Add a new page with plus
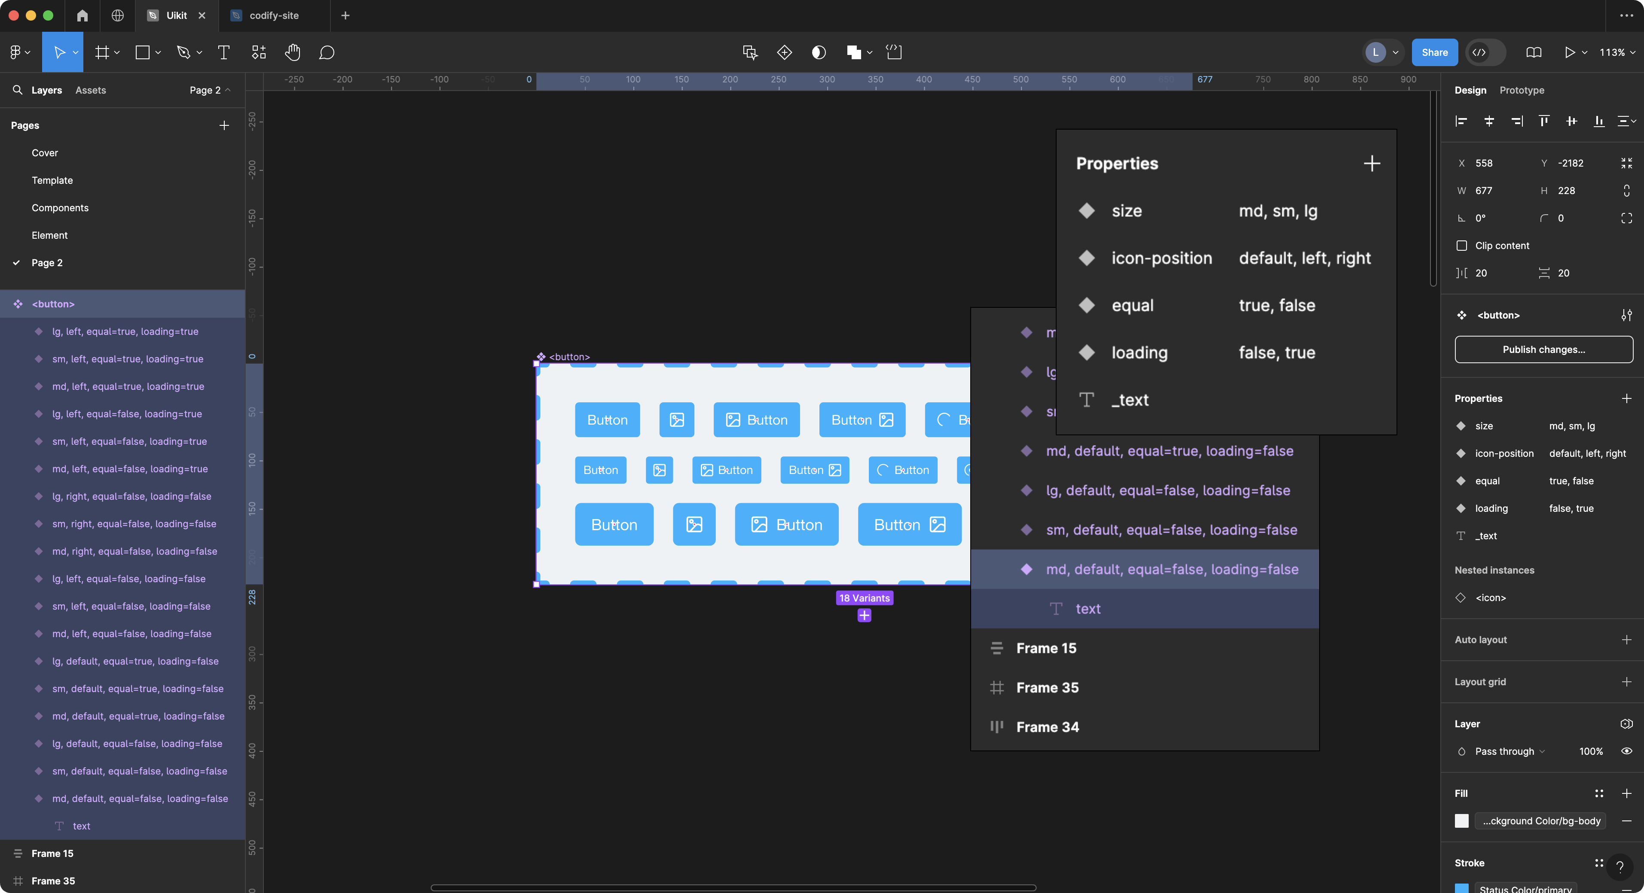The width and height of the screenshot is (1644, 893). [x=224, y=125]
